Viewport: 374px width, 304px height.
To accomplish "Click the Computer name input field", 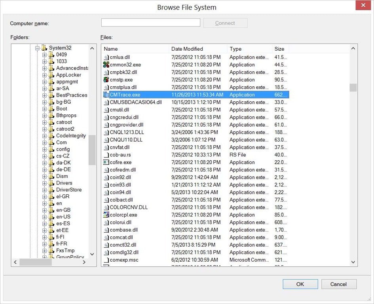I will click(150, 22).
